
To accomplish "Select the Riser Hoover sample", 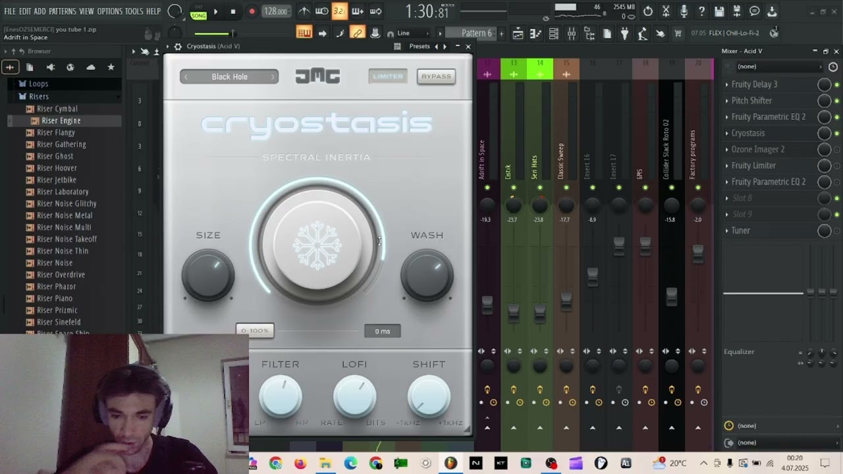I will click(x=57, y=168).
